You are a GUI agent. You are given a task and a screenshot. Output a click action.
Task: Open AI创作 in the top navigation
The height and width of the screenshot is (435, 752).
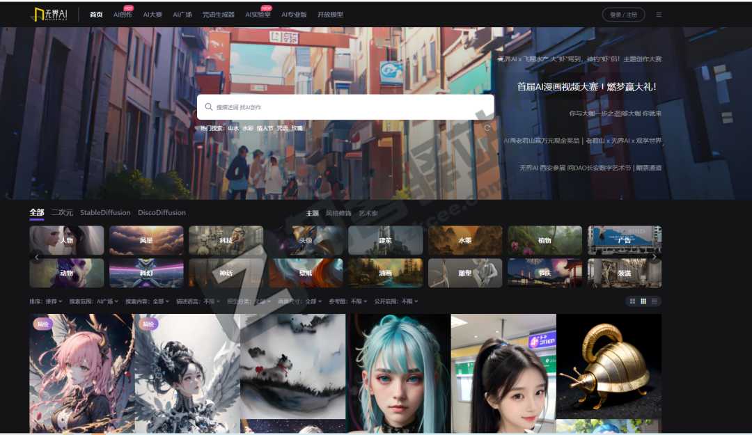[x=122, y=15]
